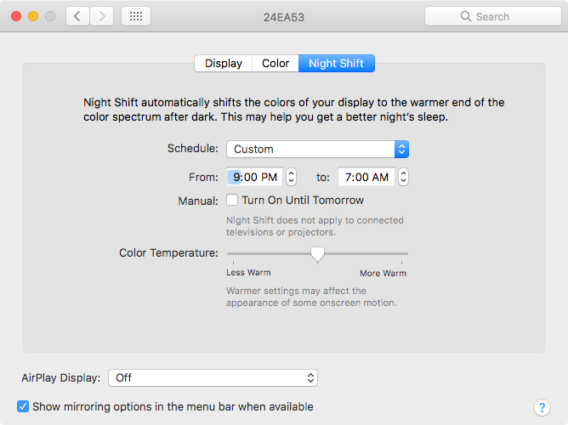Switch to the Color tab

coord(275,64)
